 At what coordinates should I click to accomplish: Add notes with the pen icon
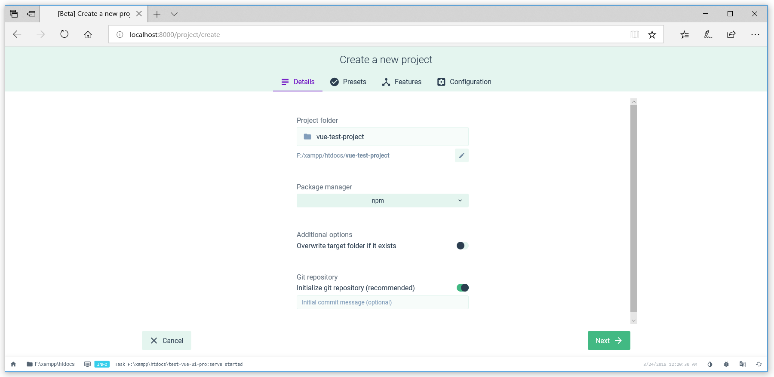[708, 34]
